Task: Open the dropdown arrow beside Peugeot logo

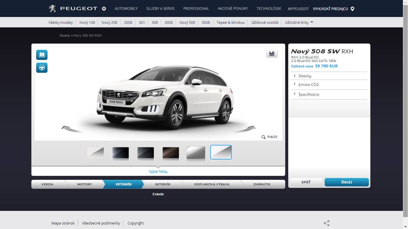Action: pos(104,9)
